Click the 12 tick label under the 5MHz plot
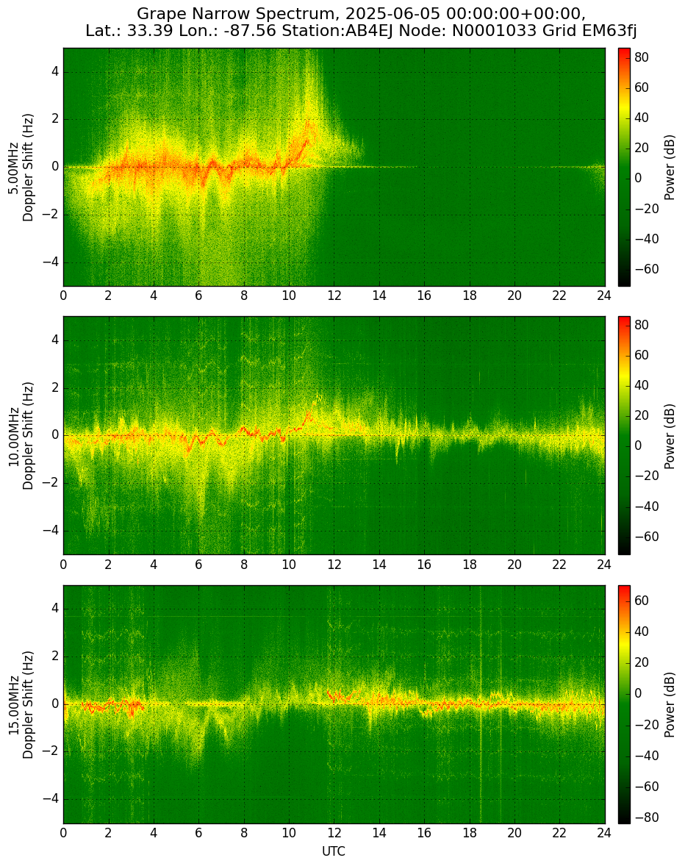Viewport: 685px width, 866px height. pyautogui.click(x=334, y=296)
